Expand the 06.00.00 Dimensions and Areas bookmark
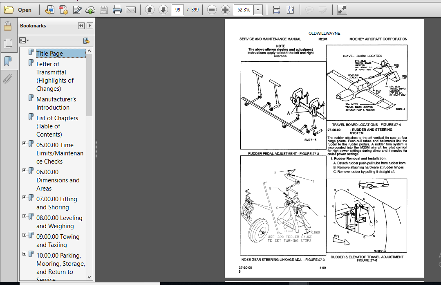 point(24,170)
